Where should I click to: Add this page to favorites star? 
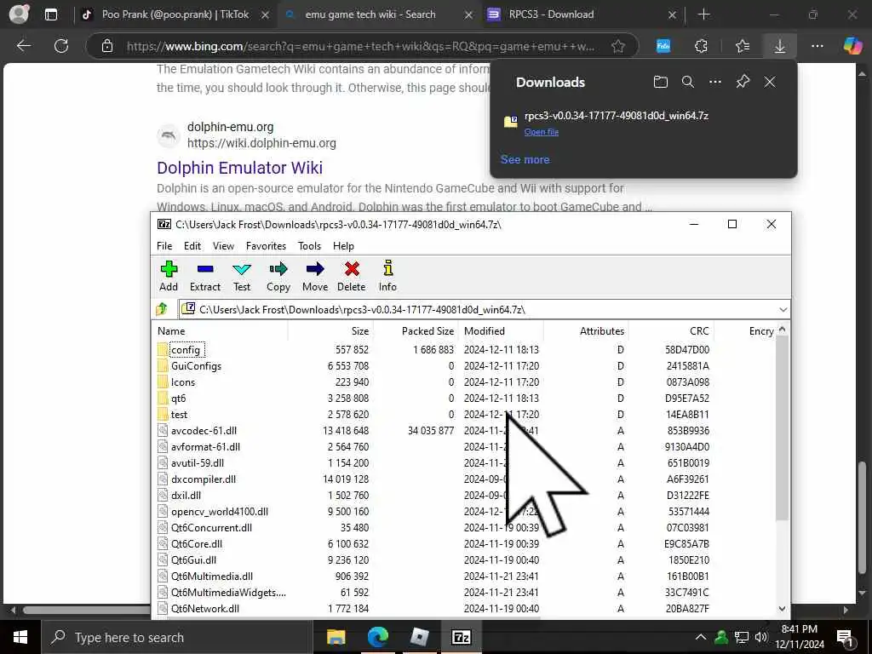(x=618, y=46)
